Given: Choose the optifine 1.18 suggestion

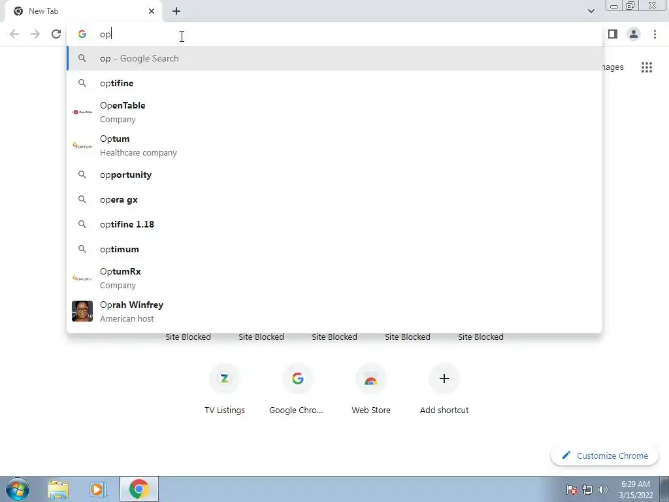Looking at the screenshot, I should [334, 225].
